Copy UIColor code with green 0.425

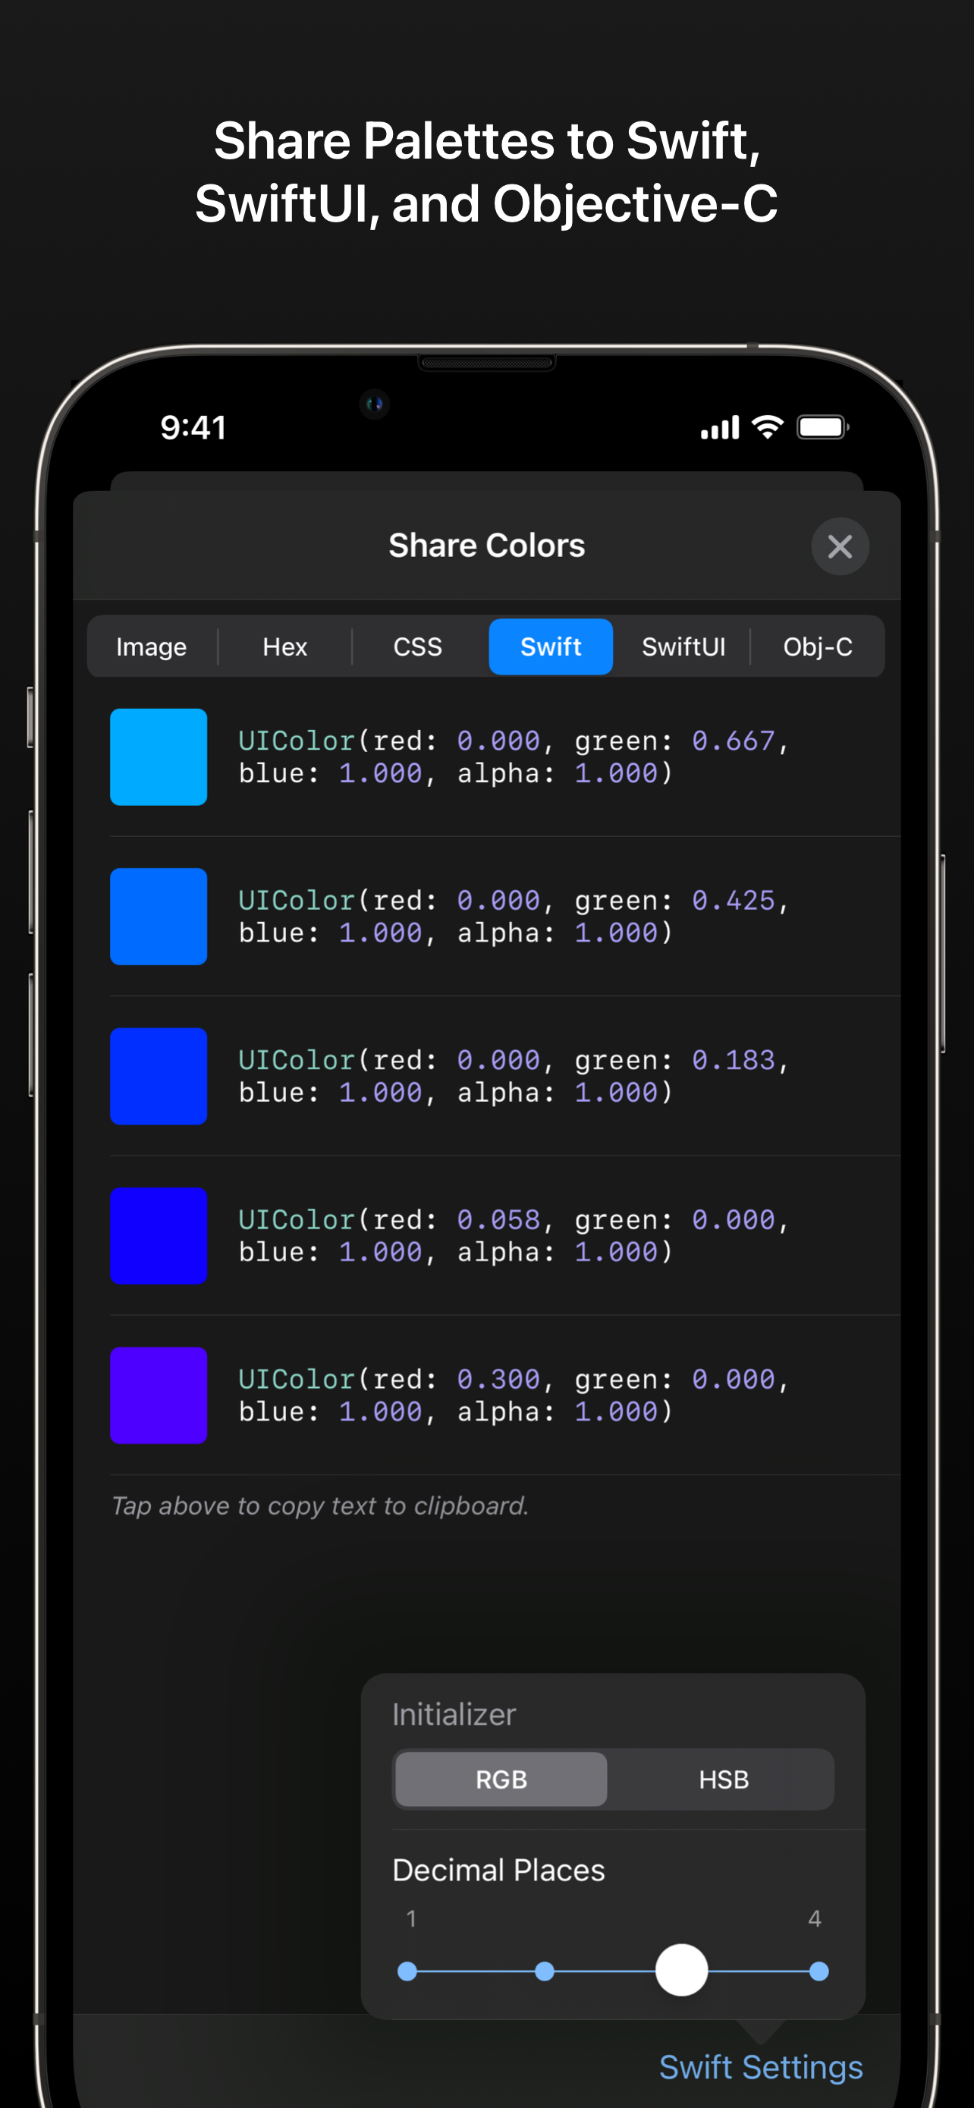[x=514, y=917]
